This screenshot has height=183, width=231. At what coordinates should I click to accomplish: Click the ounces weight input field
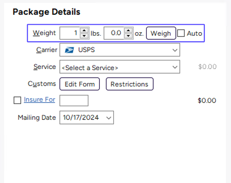pyautogui.click(x=114, y=33)
